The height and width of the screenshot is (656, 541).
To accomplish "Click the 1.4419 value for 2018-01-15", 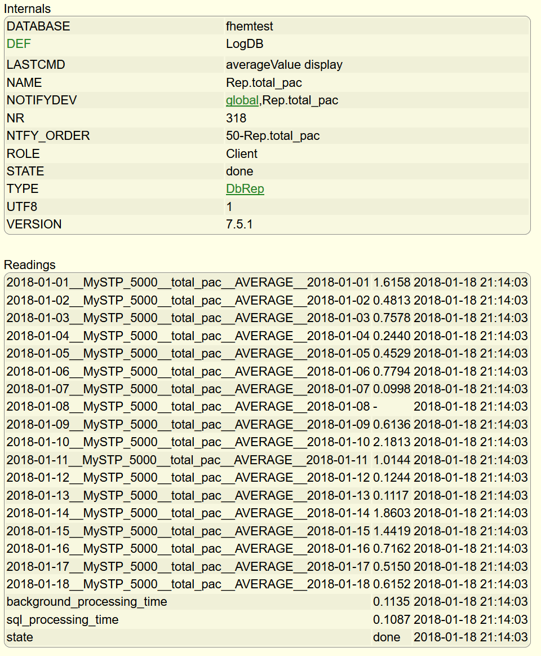I will tap(391, 531).
